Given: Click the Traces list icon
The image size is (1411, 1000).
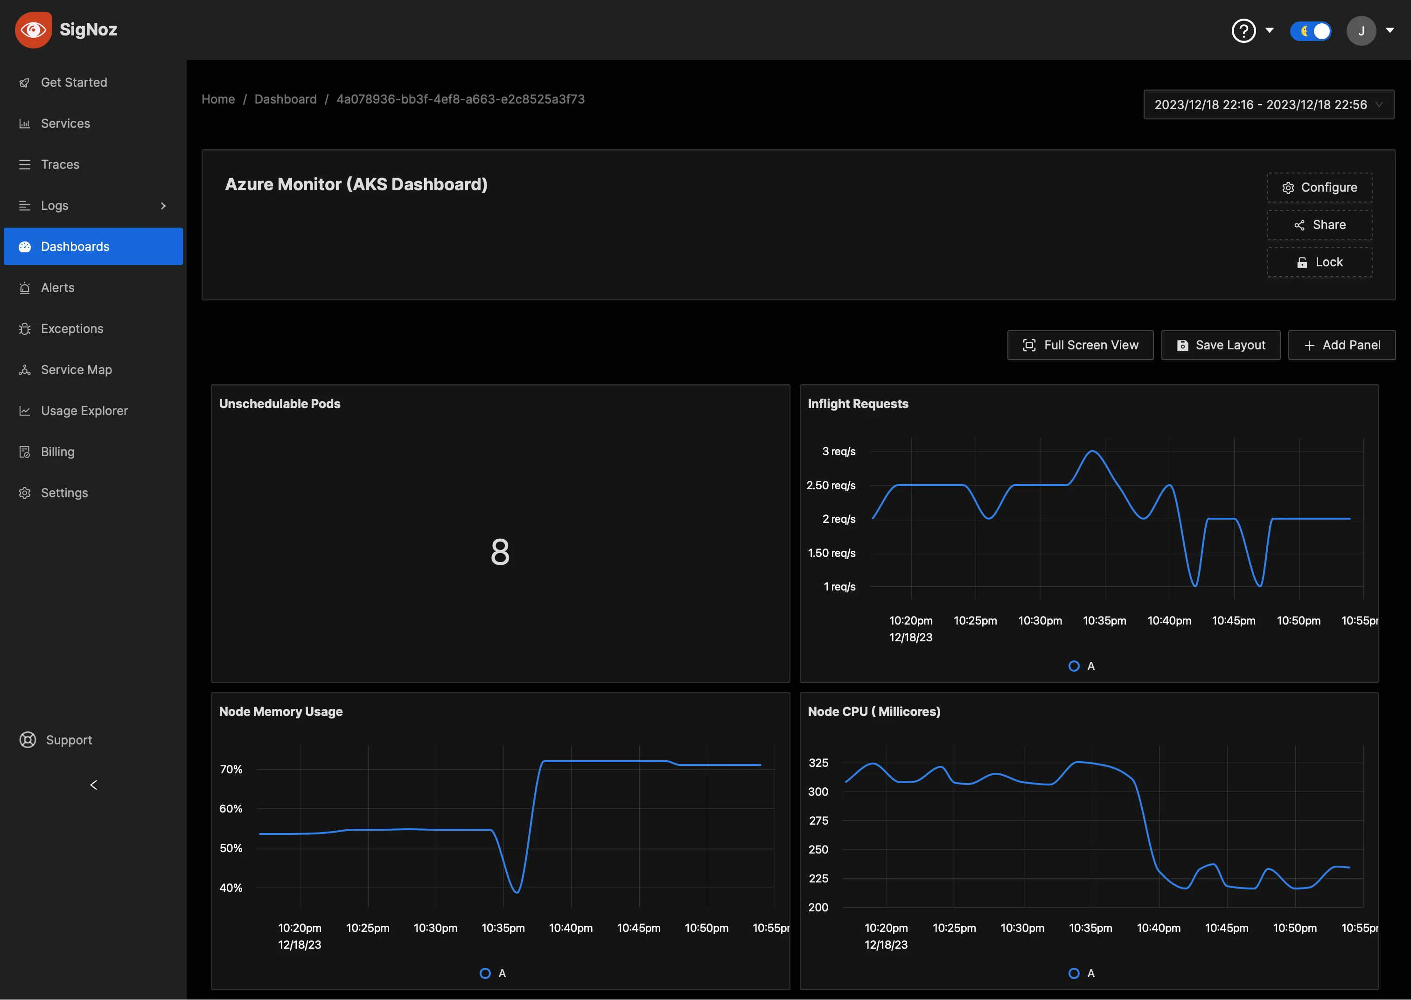Looking at the screenshot, I should pyautogui.click(x=25, y=164).
